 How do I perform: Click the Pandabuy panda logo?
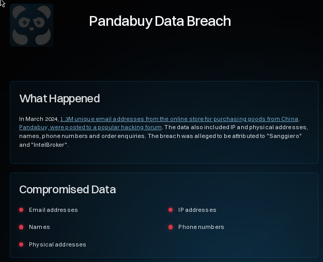tap(32, 25)
